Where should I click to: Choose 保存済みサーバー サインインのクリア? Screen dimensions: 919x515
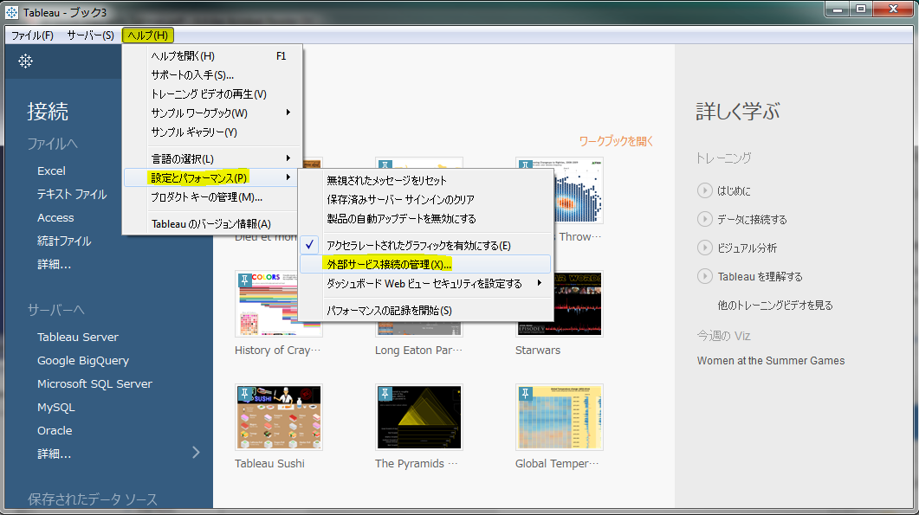point(425,199)
